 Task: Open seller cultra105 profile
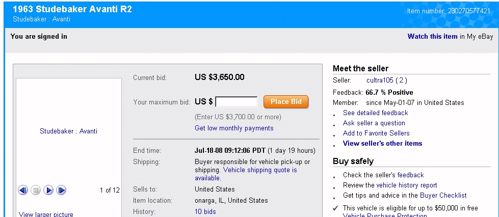pyautogui.click(x=380, y=80)
